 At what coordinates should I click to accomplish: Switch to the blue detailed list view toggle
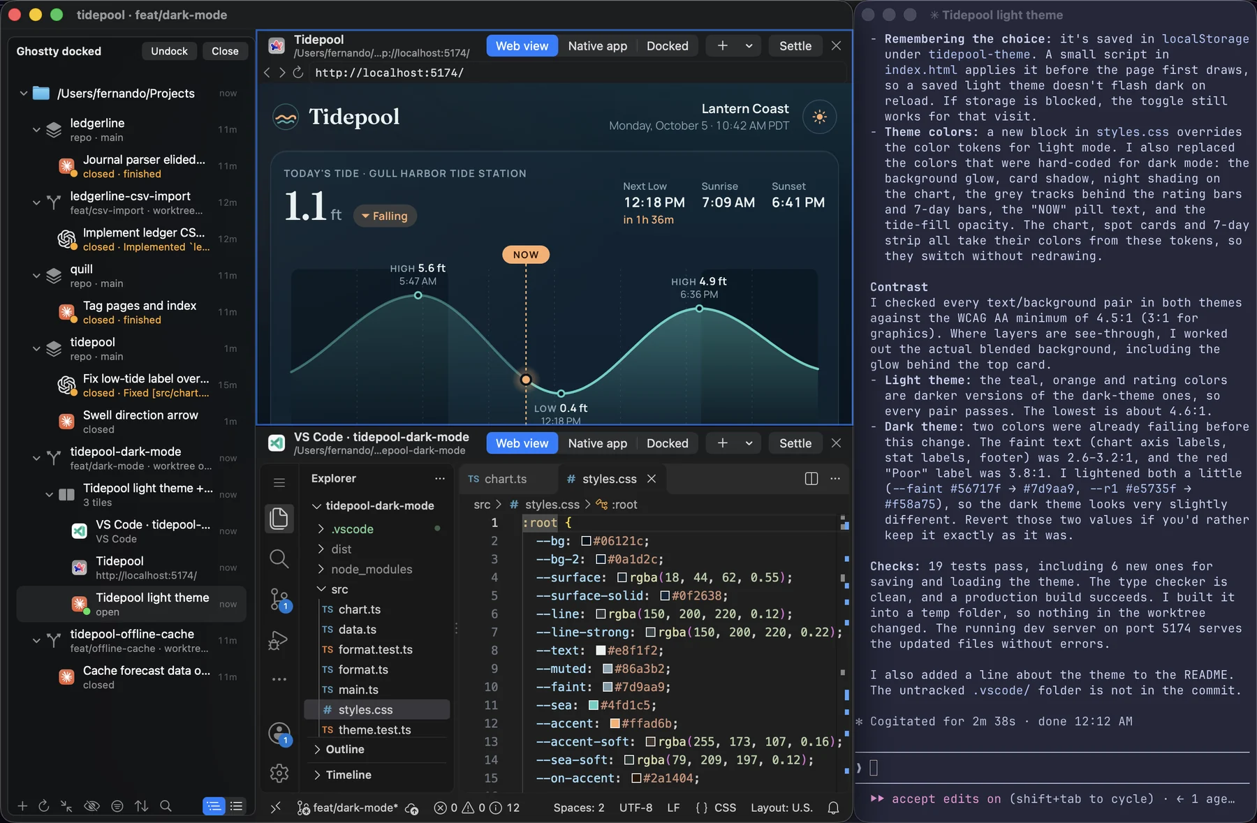pos(214,806)
